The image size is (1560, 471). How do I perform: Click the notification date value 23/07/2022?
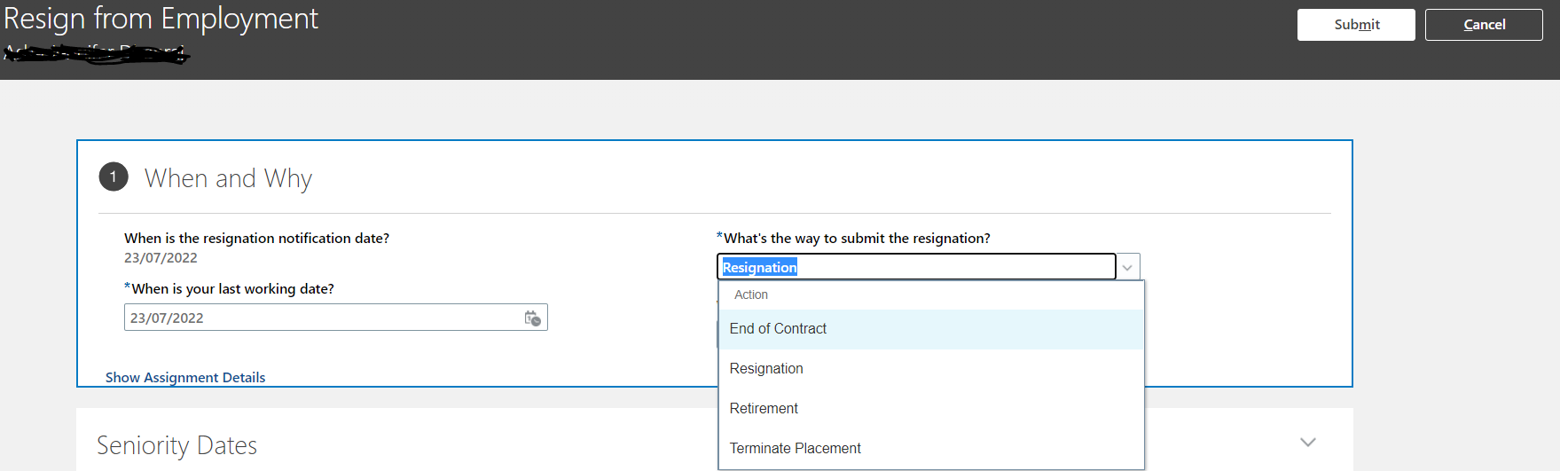pos(161,258)
